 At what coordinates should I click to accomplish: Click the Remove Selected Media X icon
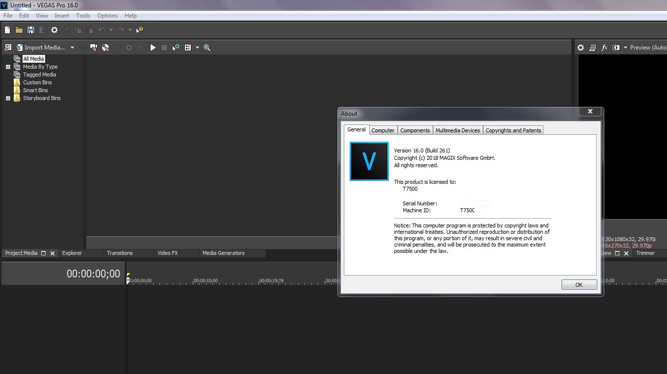tap(117, 48)
